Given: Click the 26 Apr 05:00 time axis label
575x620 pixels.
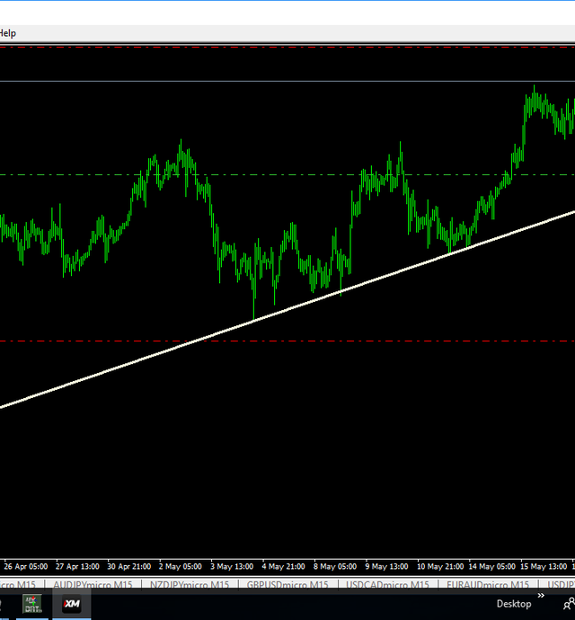Looking at the screenshot, I should pyautogui.click(x=26, y=567).
